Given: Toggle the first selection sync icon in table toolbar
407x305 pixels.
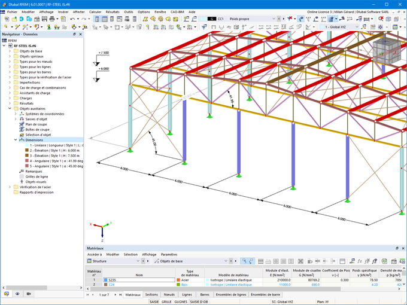Looking at the screenshot, I should [x=244, y=261].
